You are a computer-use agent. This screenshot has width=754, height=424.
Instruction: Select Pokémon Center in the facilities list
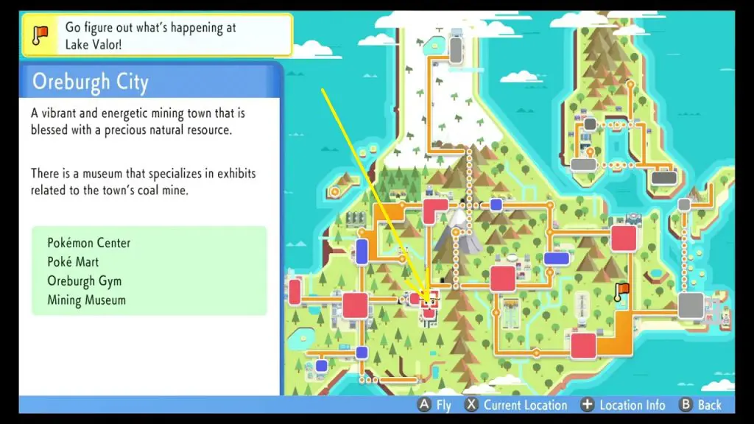[88, 243]
